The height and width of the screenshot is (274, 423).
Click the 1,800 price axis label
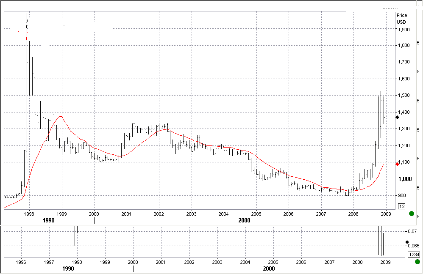[x=404, y=45]
